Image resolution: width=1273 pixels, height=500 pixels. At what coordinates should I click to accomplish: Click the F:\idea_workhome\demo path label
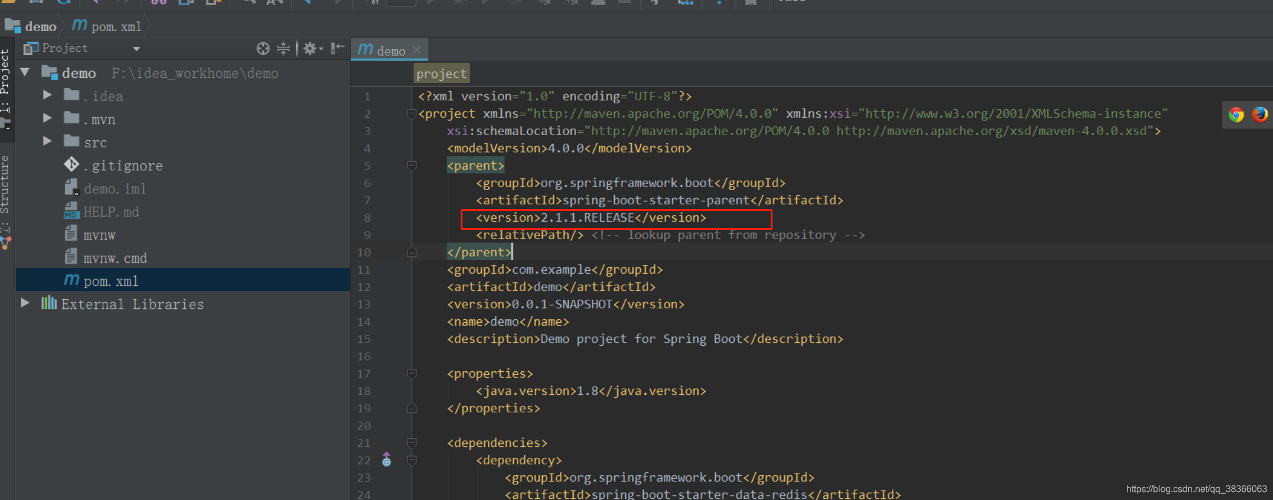[195, 73]
